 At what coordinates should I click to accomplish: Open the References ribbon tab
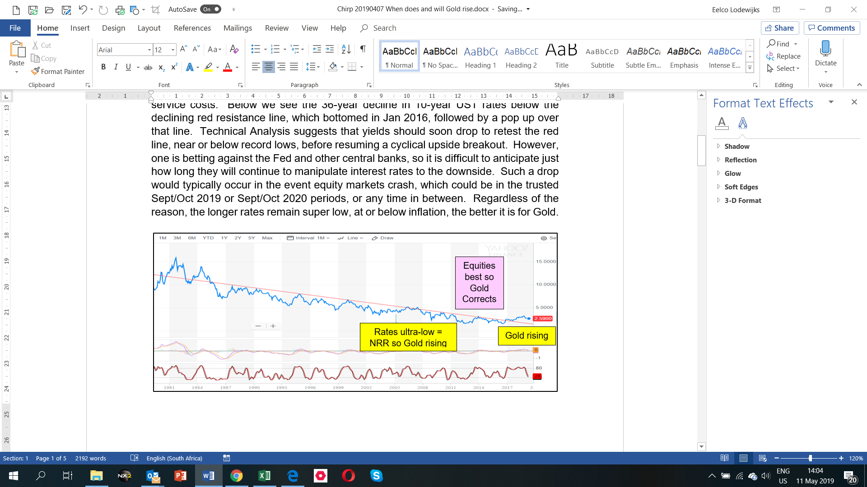(x=192, y=28)
